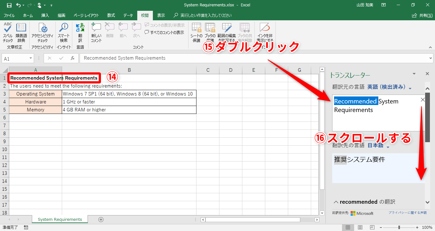435x231 pixels.
Task: Launch the 翻訳 translate tool
Action: (x=80, y=32)
